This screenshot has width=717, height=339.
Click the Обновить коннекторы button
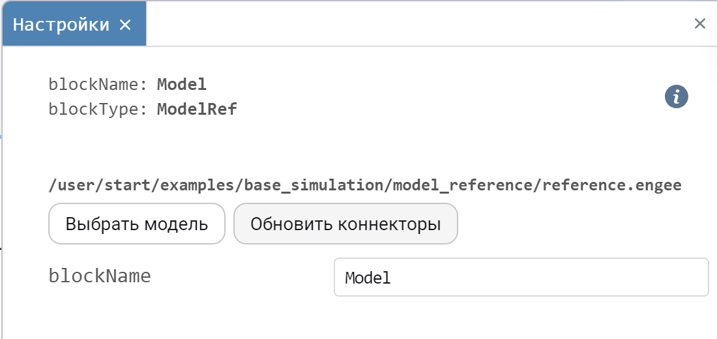click(345, 224)
